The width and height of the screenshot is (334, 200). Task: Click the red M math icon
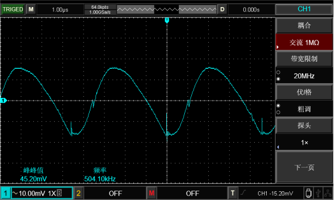click(151, 193)
